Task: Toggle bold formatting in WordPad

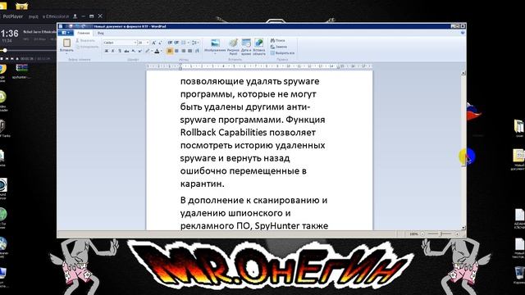Action: [107, 51]
